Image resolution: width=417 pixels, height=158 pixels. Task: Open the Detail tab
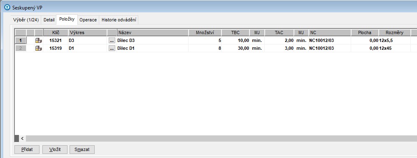pyautogui.click(x=49, y=20)
